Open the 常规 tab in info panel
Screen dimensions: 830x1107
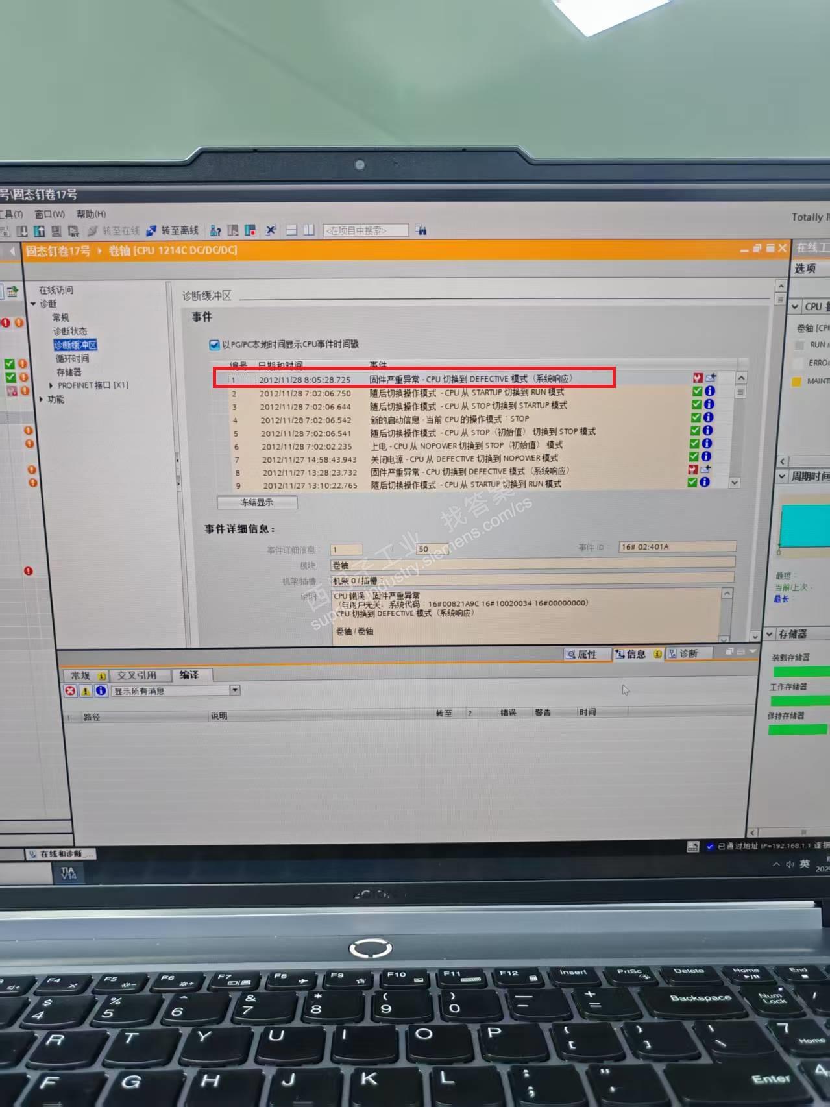[86, 675]
